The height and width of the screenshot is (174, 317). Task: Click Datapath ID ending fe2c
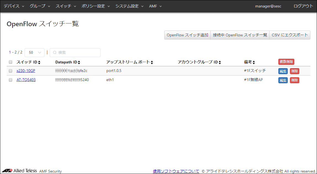click(x=71, y=71)
